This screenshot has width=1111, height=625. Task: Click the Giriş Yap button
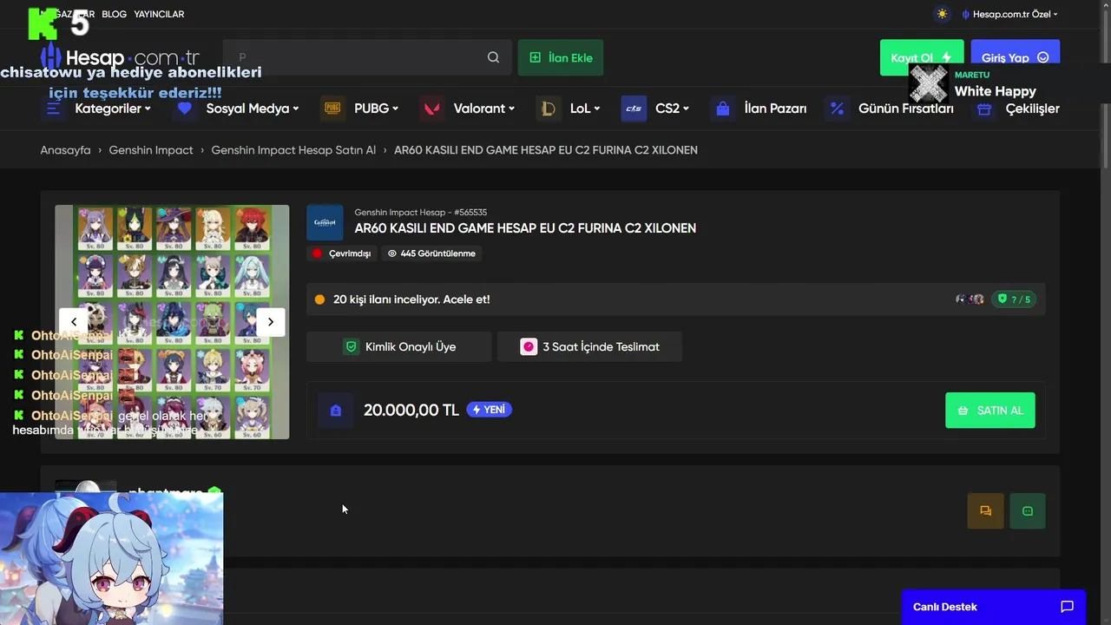1015,57
